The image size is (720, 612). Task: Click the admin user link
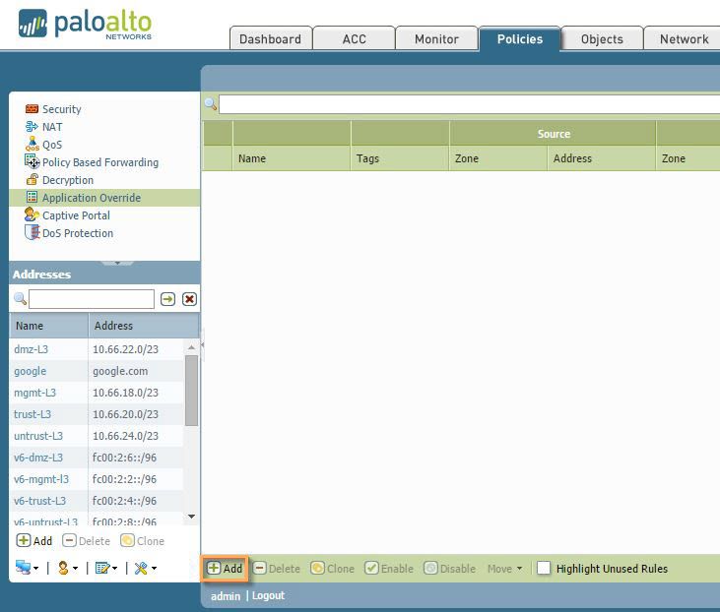[226, 596]
